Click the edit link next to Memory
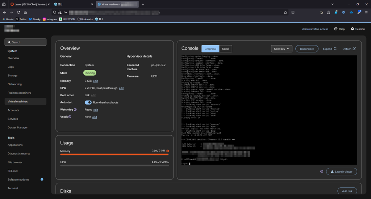Image resolution: width=371 pixels, height=199 pixels. [95, 81]
